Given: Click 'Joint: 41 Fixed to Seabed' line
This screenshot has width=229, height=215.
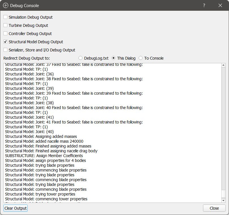Looking at the screenshot, I should point(74,122).
